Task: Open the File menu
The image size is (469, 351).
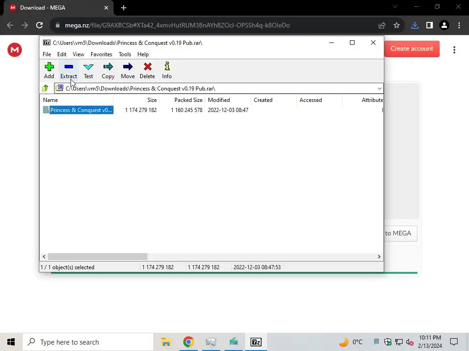Action: tap(47, 54)
